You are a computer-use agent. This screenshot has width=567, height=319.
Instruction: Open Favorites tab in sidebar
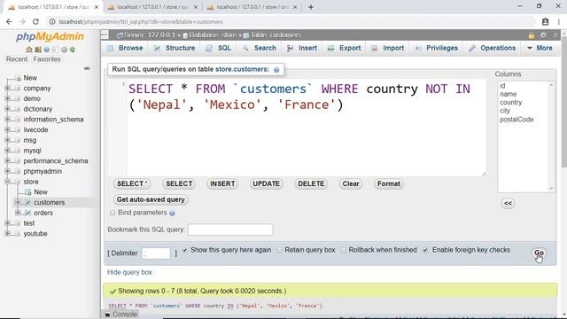(x=47, y=59)
